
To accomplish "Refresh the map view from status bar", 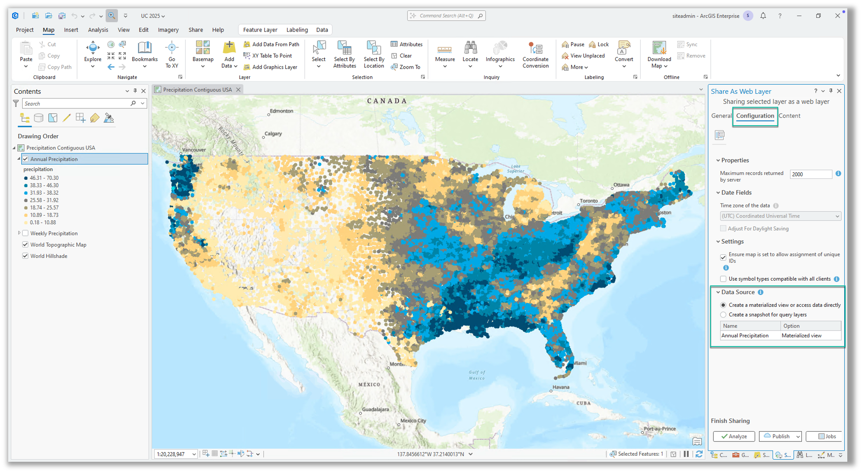I will [699, 454].
